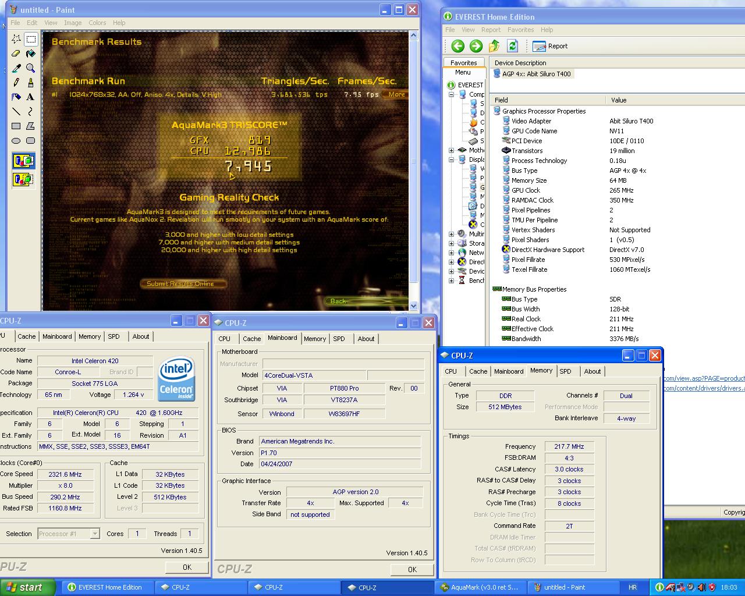Click the Field column header in EVEREST

click(548, 100)
